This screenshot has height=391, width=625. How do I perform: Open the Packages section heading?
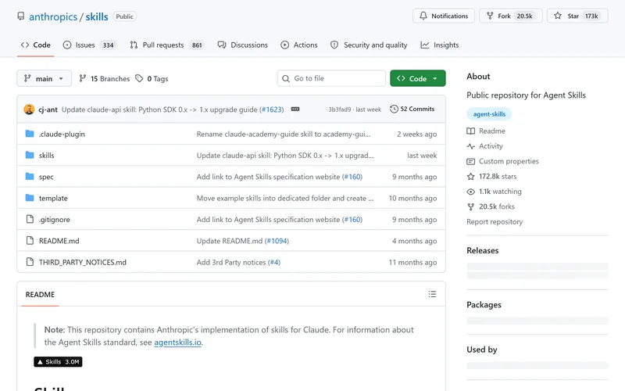pyautogui.click(x=484, y=305)
